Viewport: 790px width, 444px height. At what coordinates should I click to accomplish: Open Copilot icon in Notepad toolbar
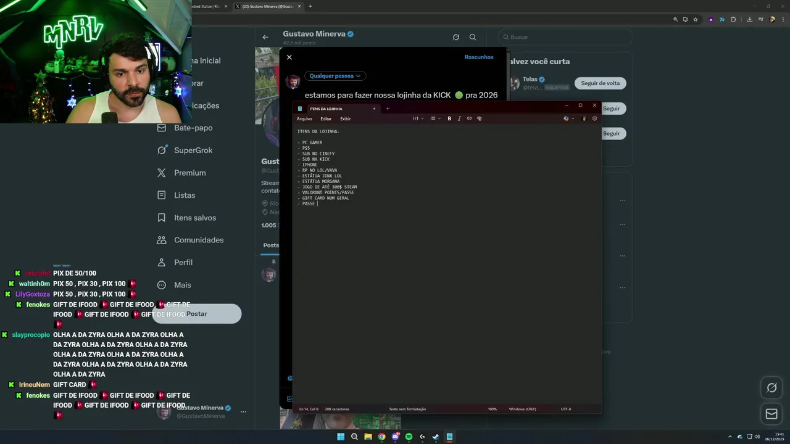pos(566,118)
